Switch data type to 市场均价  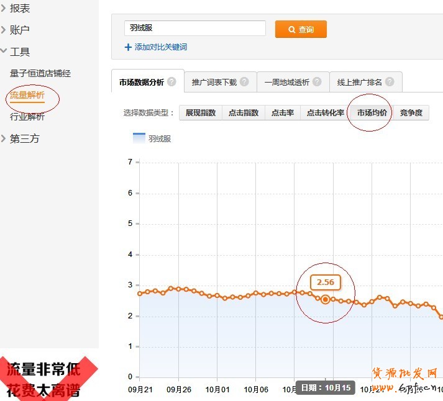[372, 113]
